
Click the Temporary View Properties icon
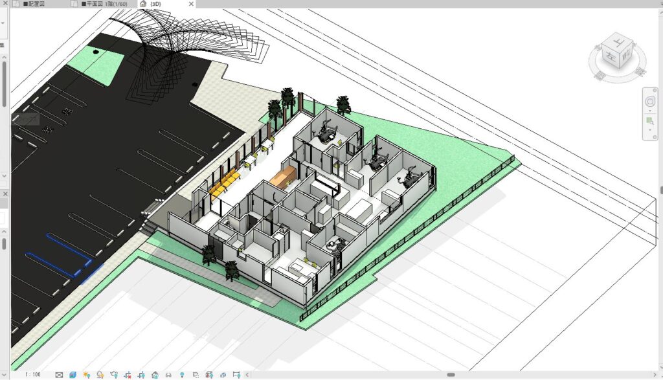196,375
